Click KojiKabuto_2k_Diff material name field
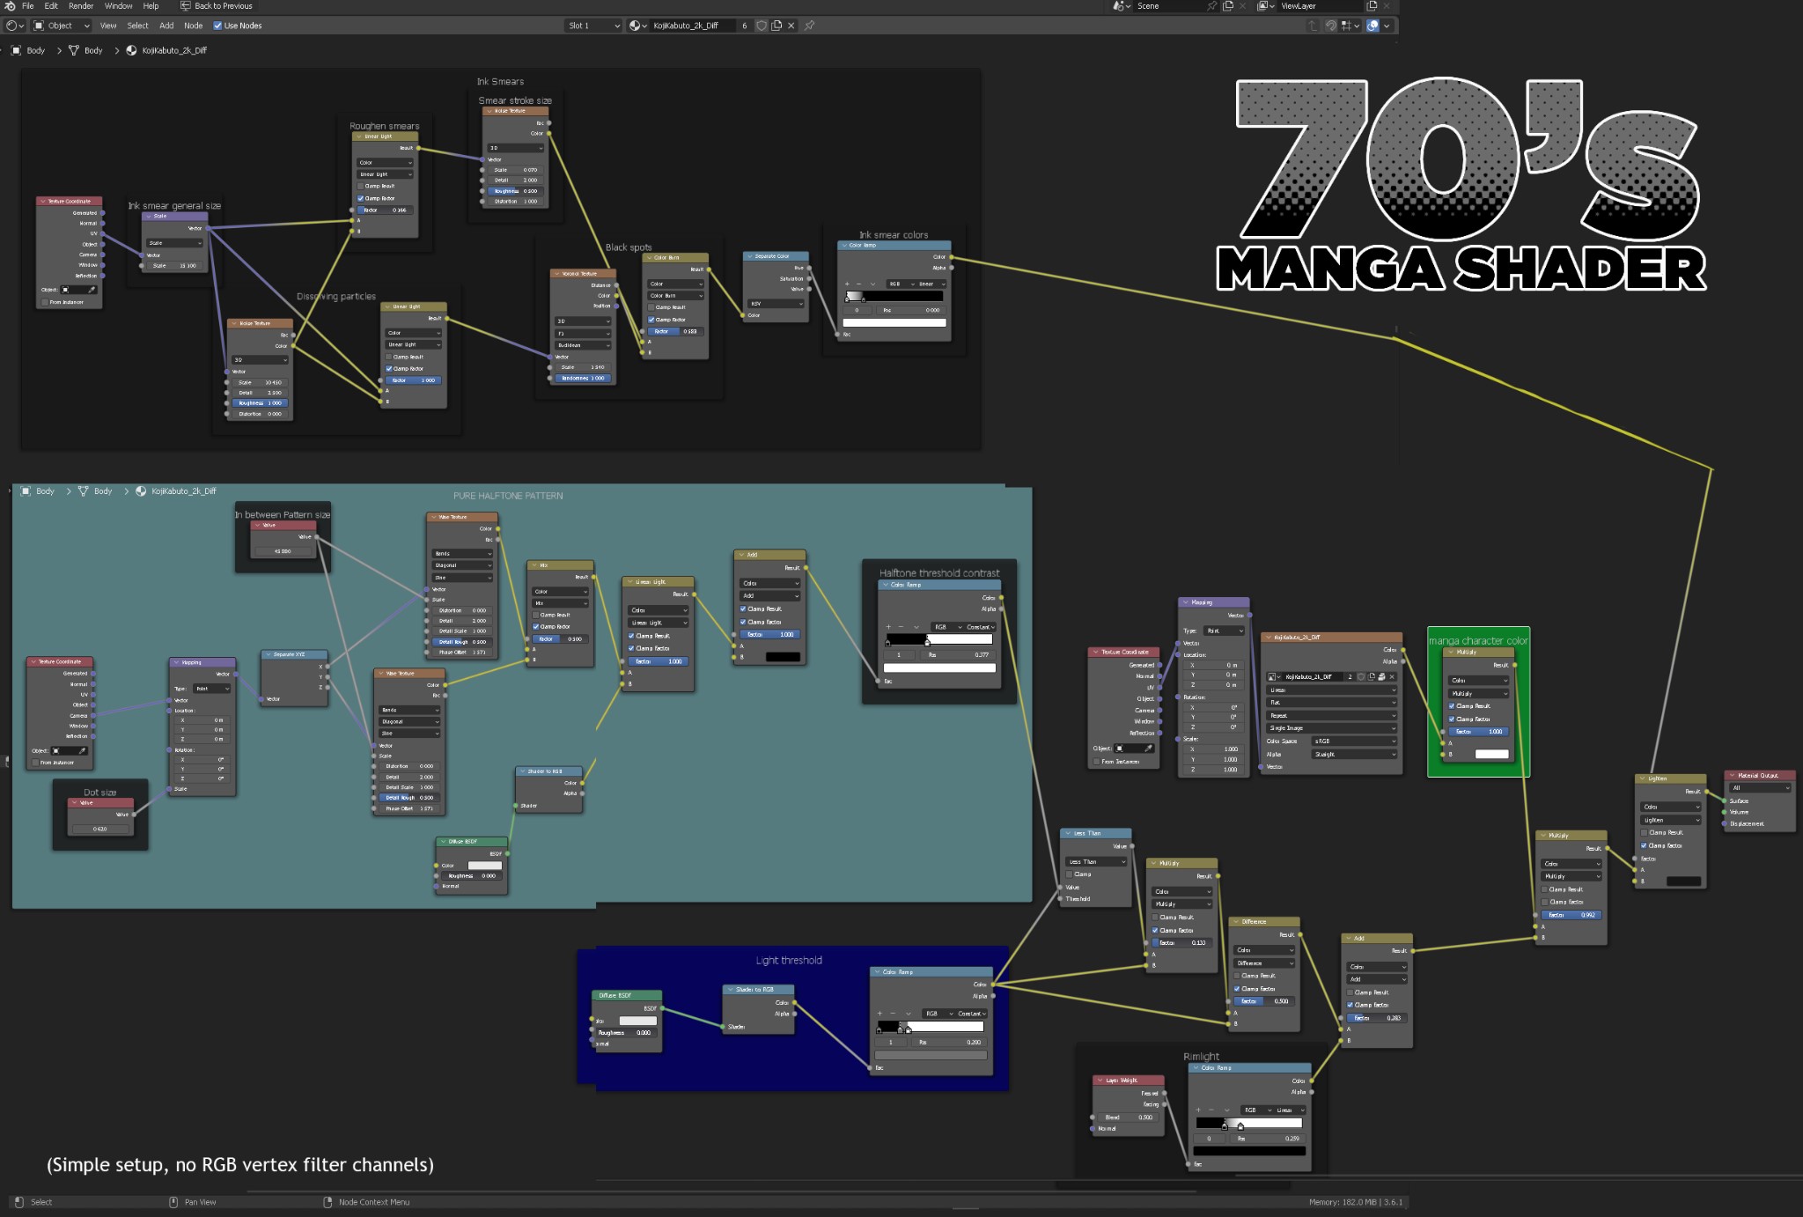1803x1217 pixels. coord(691,26)
